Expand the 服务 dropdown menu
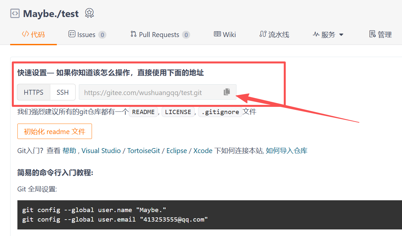The height and width of the screenshot is (236, 402). click(328, 34)
